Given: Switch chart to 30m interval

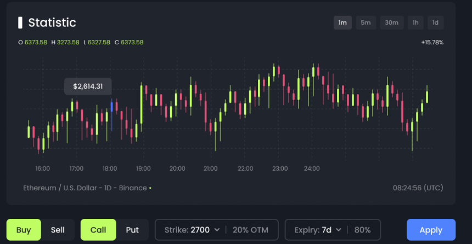Looking at the screenshot, I should (x=391, y=22).
